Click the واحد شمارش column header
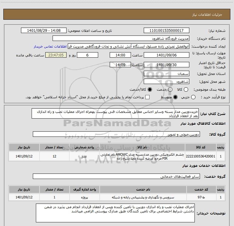This screenshot has width=234, height=226. (x=84, y=147)
